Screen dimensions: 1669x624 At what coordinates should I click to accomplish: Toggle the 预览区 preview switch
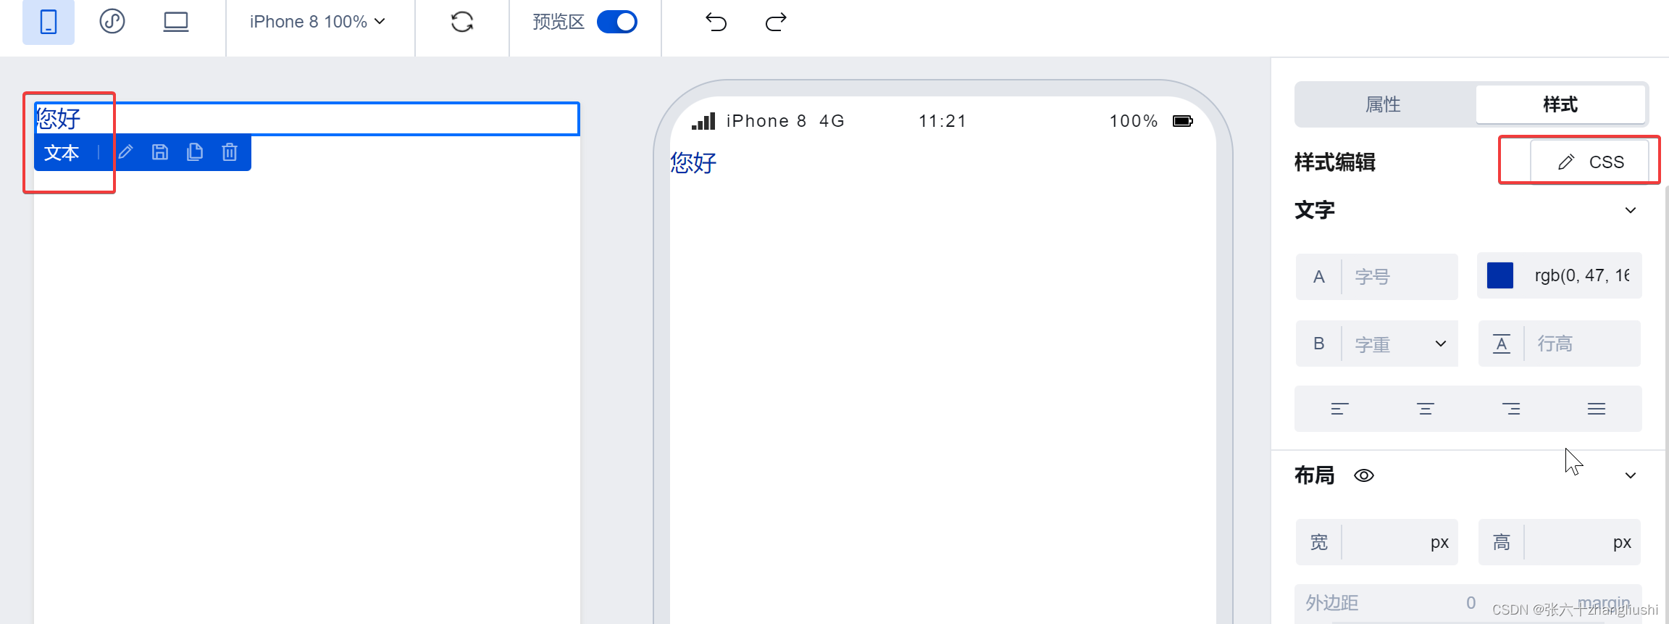click(616, 22)
